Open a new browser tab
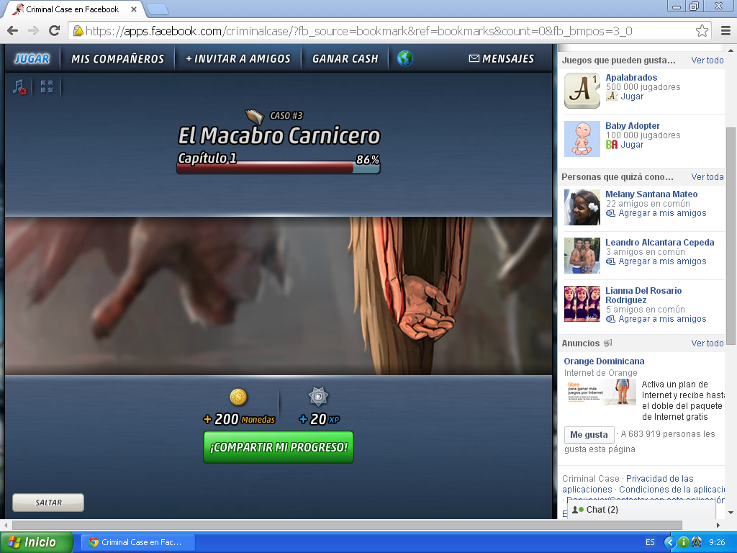The height and width of the screenshot is (553, 737). [x=158, y=9]
